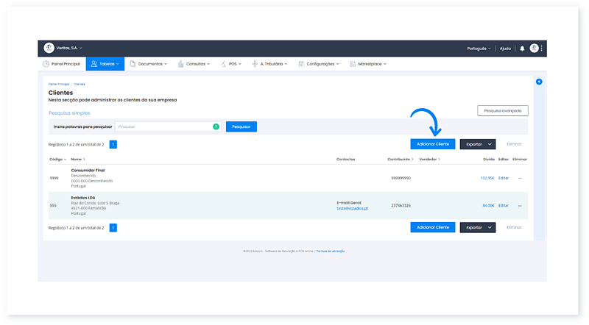Open the teste@estadios.pt email link
This screenshot has width=589, height=325.
(352, 208)
